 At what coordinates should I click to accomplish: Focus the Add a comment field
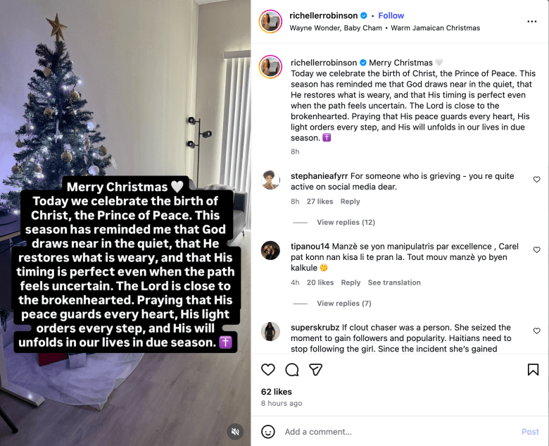pos(399,432)
